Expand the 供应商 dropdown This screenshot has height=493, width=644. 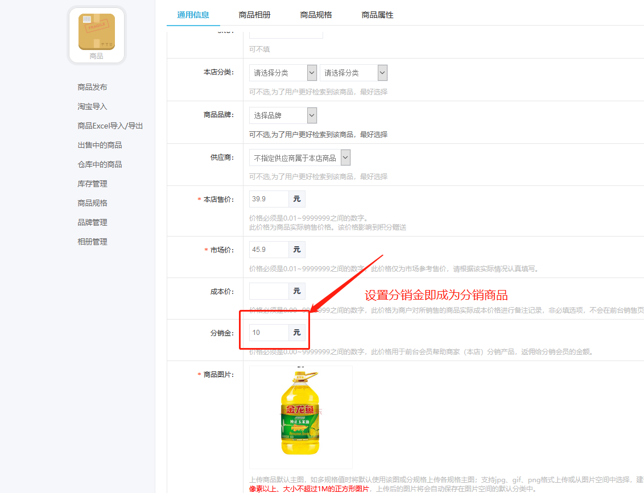pos(300,158)
